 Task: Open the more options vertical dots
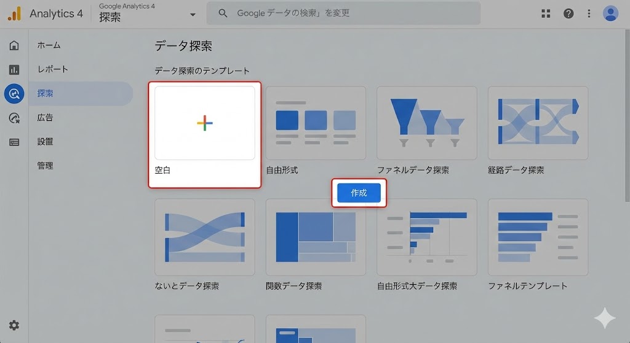point(589,13)
